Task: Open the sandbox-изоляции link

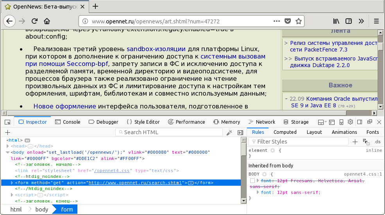Action: point(156,49)
